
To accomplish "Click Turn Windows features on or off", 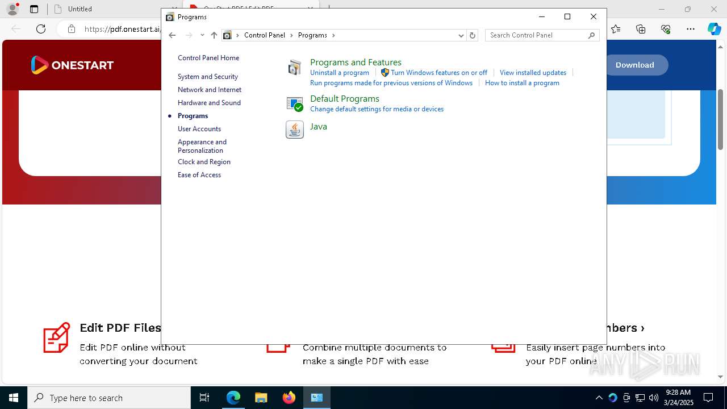I will [x=439, y=73].
